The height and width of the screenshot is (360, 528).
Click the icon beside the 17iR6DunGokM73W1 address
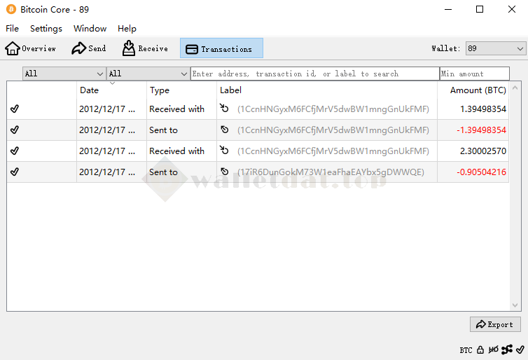(225, 172)
